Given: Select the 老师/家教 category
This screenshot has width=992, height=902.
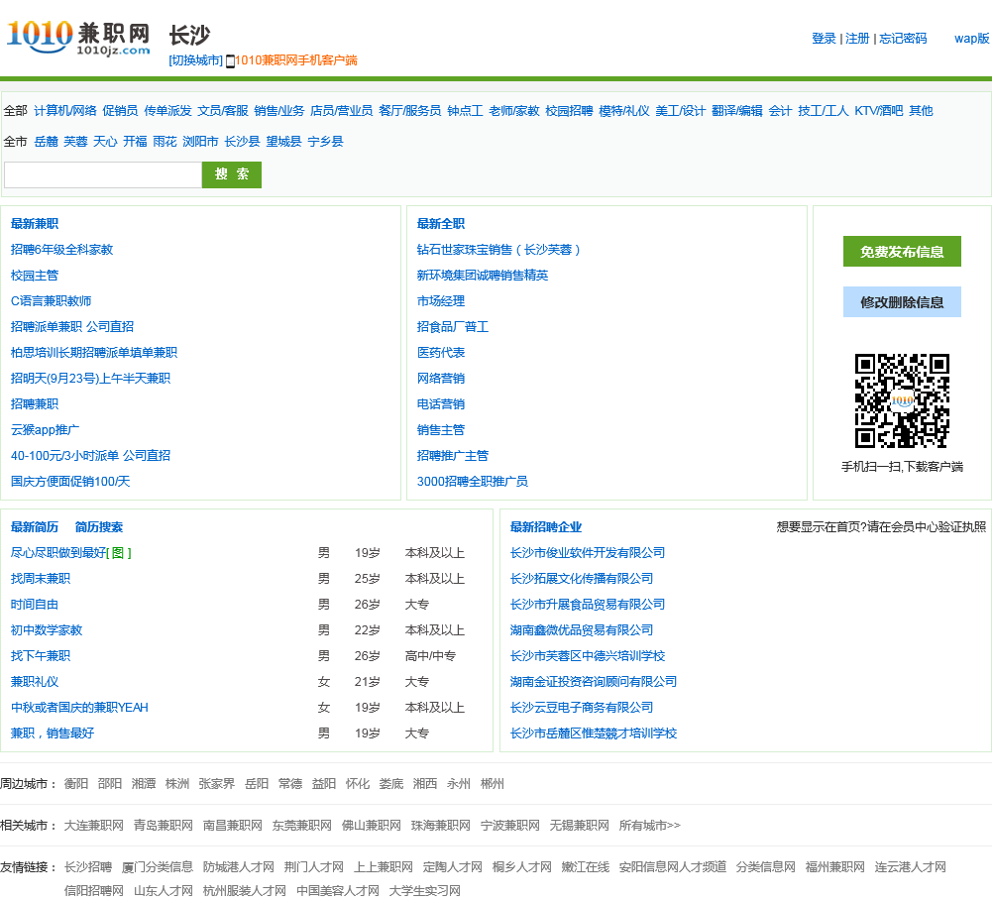Looking at the screenshot, I should click(x=514, y=111).
